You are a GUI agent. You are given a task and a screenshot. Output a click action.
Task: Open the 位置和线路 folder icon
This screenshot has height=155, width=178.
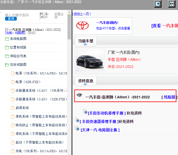[x=7, y=48]
